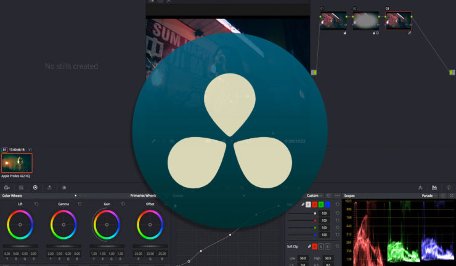Image resolution: width=456 pixels, height=266 pixels.
Task: Click the luminance intensity 100 value field
Action: point(324,214)
